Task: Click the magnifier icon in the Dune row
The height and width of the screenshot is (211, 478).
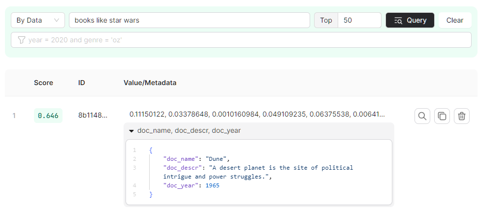Action: coord(422,116)
